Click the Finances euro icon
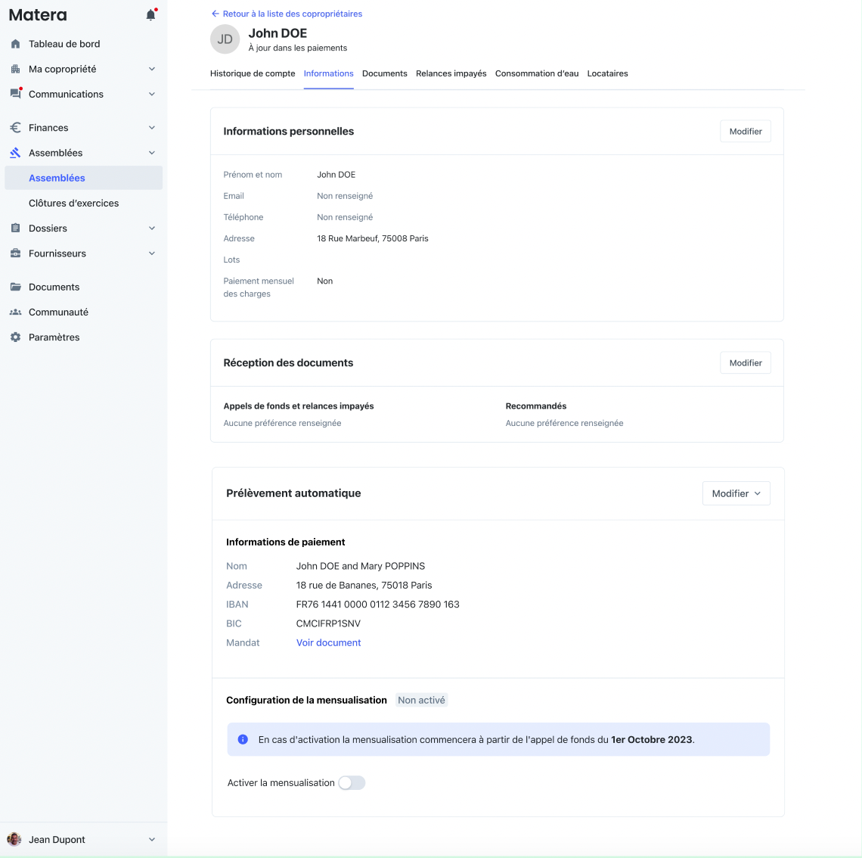 pos(15,128)
